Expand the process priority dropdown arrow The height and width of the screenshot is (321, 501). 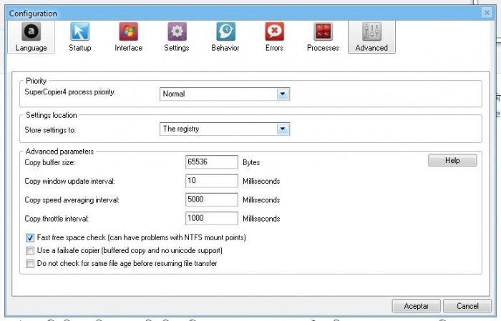(283, 94)
